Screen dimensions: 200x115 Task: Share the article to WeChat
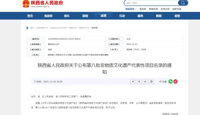pos(170,81)
